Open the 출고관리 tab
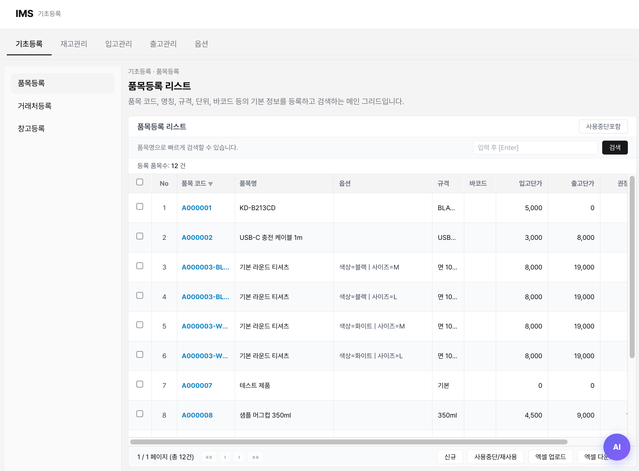639x471 pixels. click(163, 44)
